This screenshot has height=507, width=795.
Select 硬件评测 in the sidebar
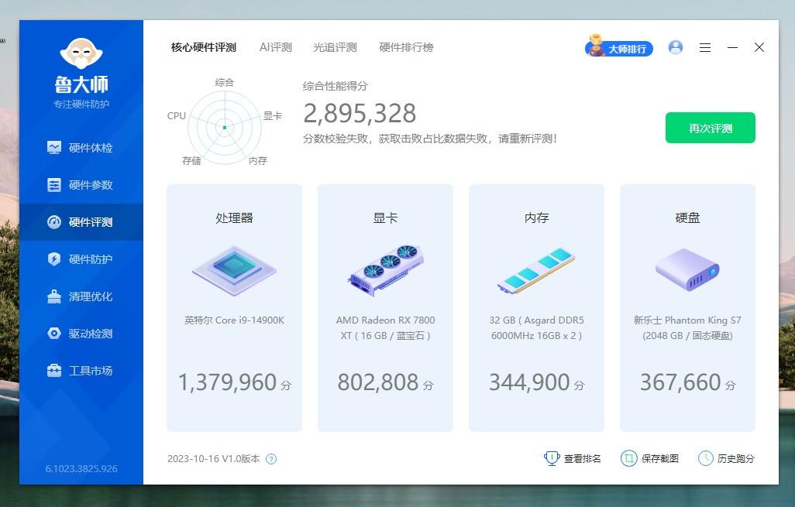[81, 222]
